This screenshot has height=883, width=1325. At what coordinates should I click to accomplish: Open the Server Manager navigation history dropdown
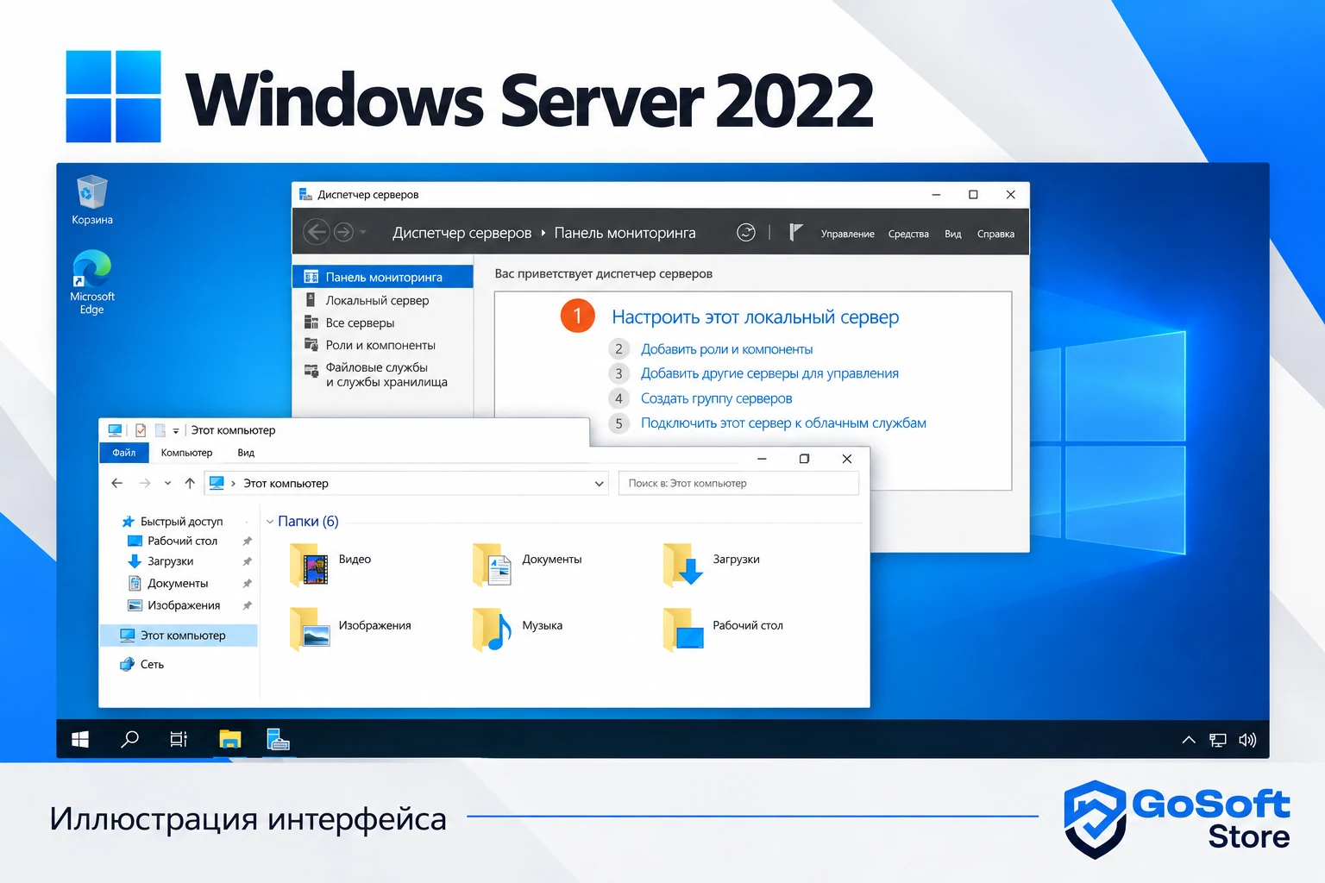pos(363,232)
